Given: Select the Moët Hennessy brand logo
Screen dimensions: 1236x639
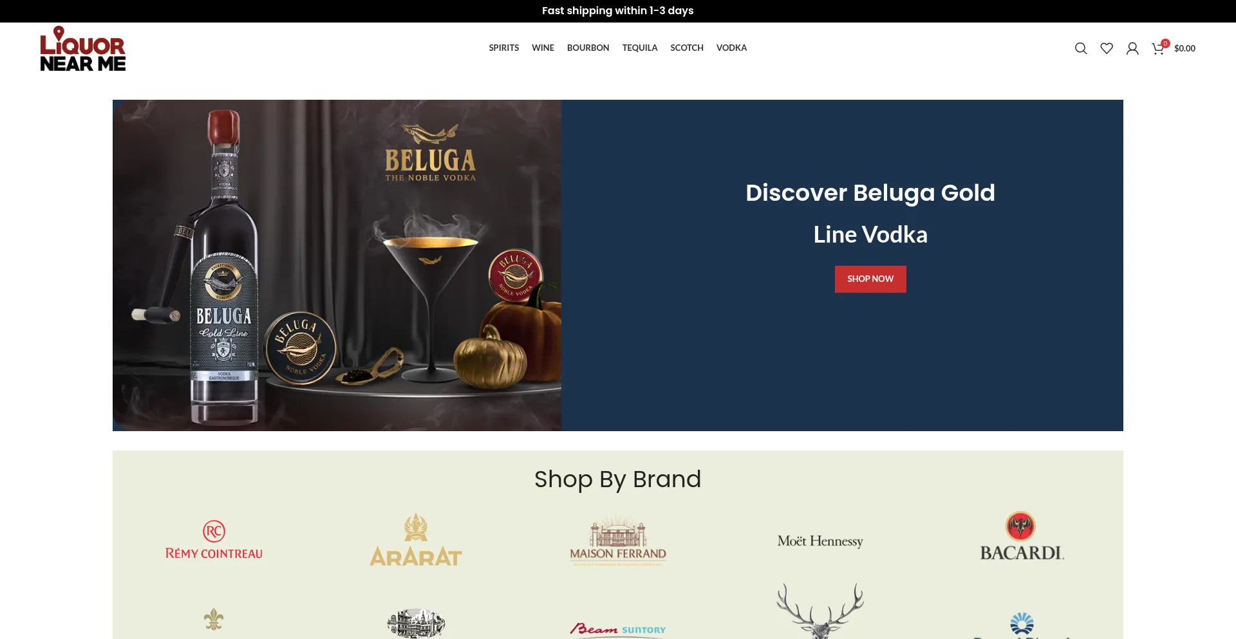Looking at the screenshot, I should [x=820, y=541].
